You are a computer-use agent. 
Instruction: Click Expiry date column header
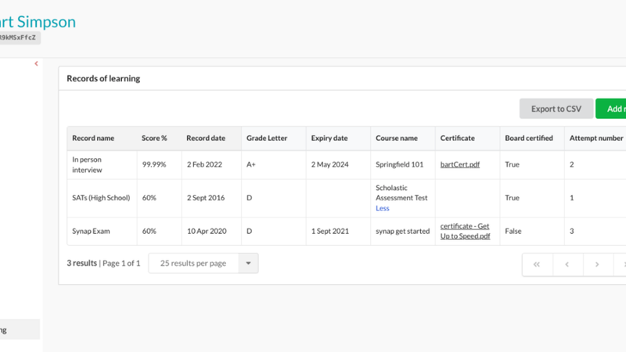click(329, 138)
